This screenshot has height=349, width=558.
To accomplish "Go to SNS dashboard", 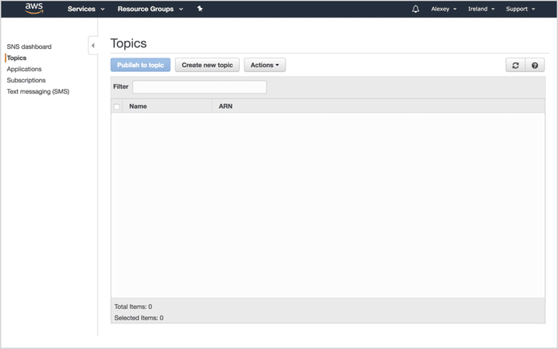I will (x=29, y=46).
